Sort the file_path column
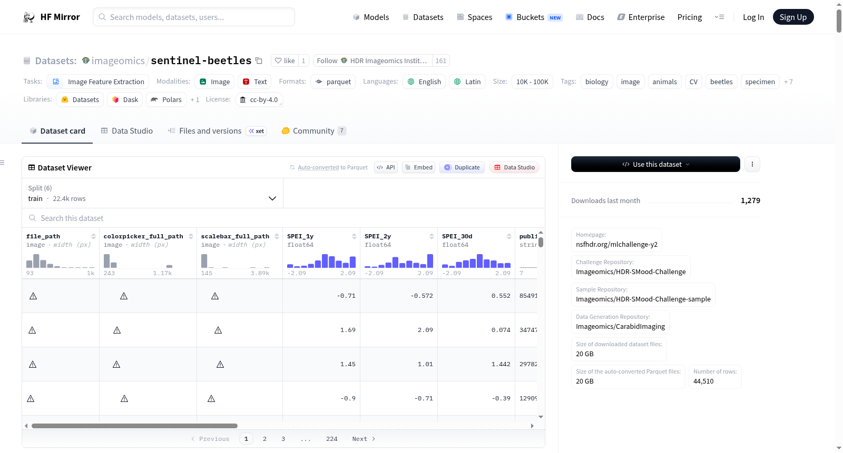The width and height of the screenshot is (843, 453). (x=93, y=236)
